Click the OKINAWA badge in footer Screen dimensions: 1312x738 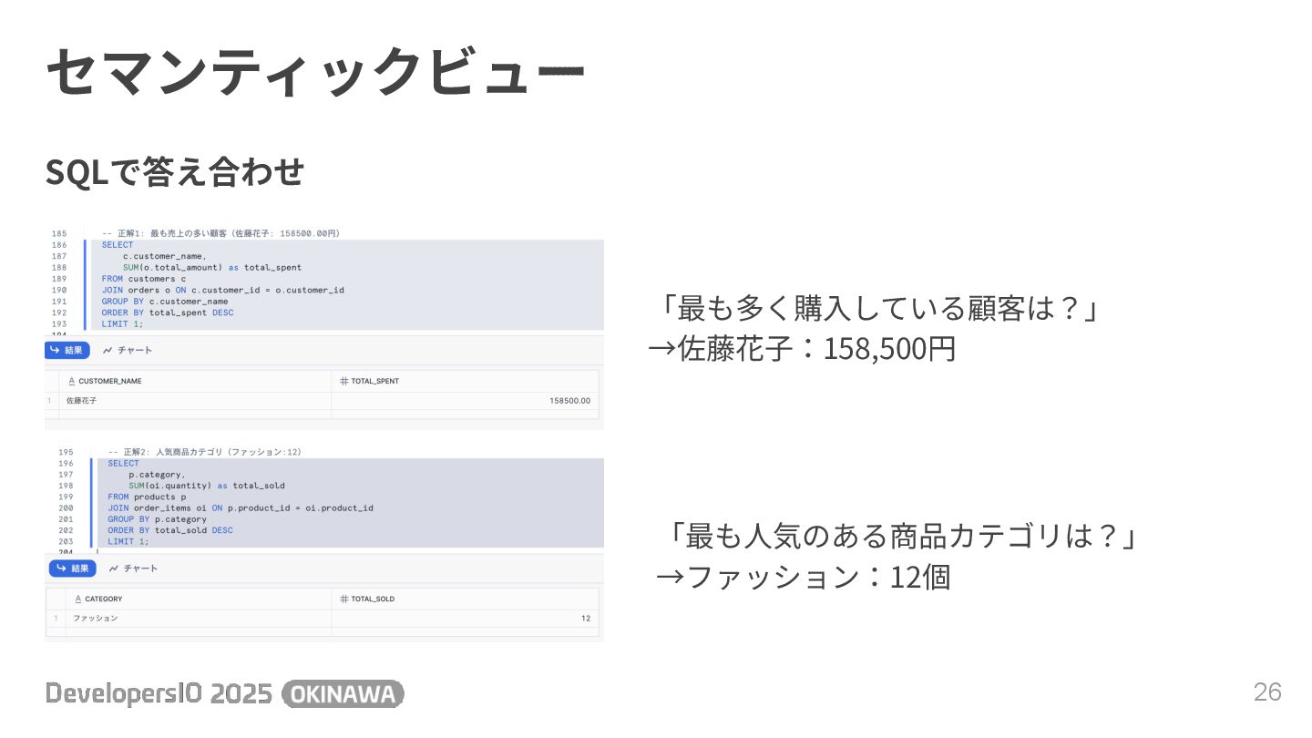point(343,694)
